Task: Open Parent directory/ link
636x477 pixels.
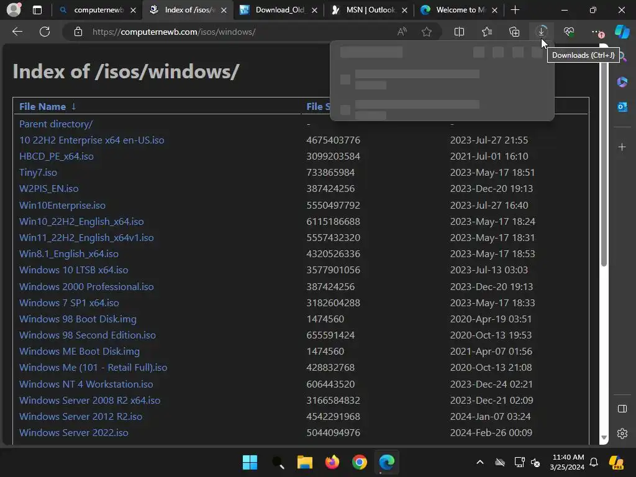Action: pos(56,124)
